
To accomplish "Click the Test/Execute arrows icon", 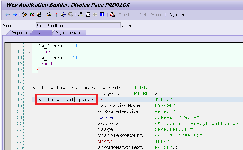I will click(x=63, y=15).
